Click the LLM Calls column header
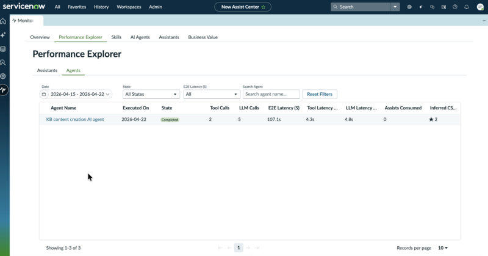 pos(249,108)
